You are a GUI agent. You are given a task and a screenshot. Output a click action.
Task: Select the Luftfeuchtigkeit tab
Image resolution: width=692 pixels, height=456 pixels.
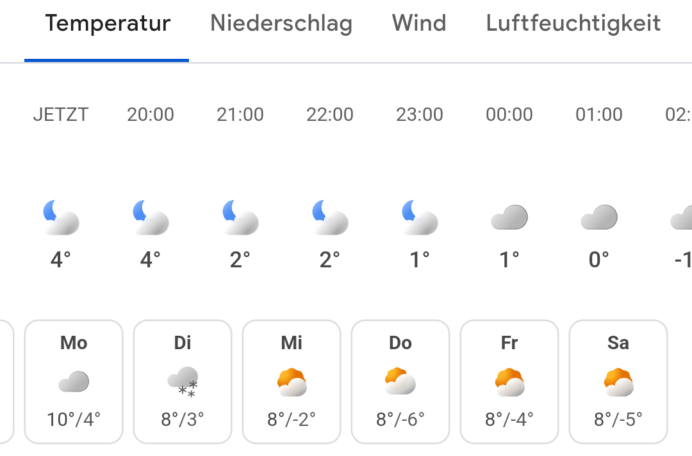573,24
